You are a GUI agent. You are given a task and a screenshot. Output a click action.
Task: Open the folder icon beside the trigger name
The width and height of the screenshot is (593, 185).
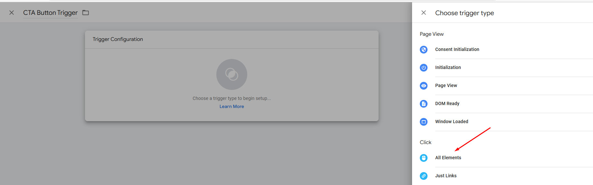pos(86,13)
